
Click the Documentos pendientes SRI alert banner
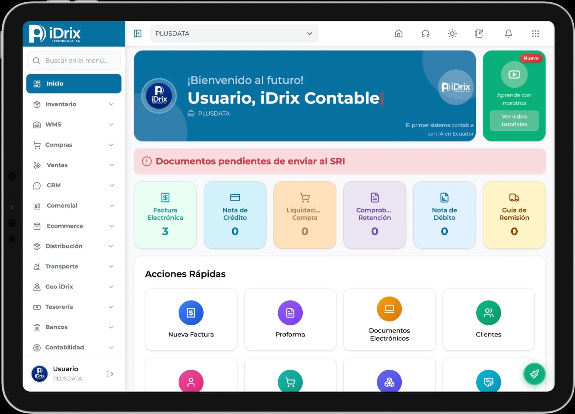point(340,161)
